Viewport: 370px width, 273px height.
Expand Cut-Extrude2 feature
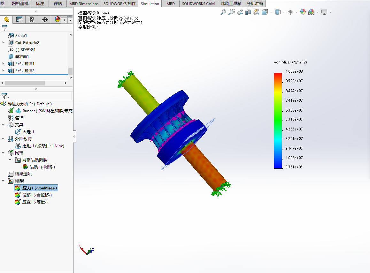point(3,42)
